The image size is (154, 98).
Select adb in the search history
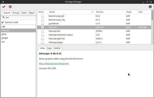coord(18,26)
